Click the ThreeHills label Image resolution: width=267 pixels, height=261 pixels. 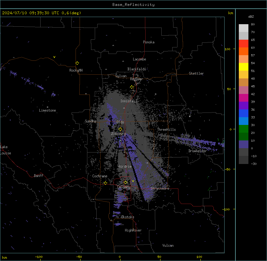167,130
